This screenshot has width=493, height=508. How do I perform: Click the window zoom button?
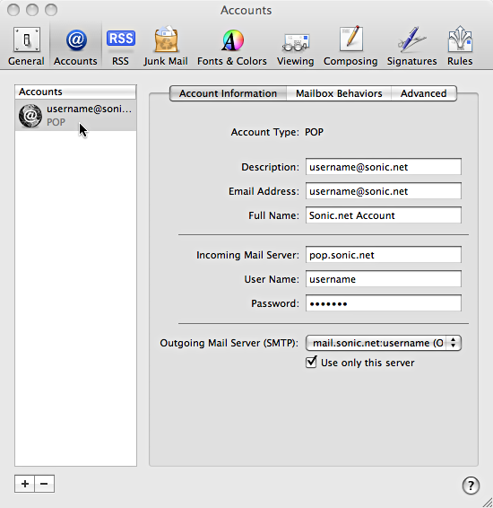tap(51, 10)
